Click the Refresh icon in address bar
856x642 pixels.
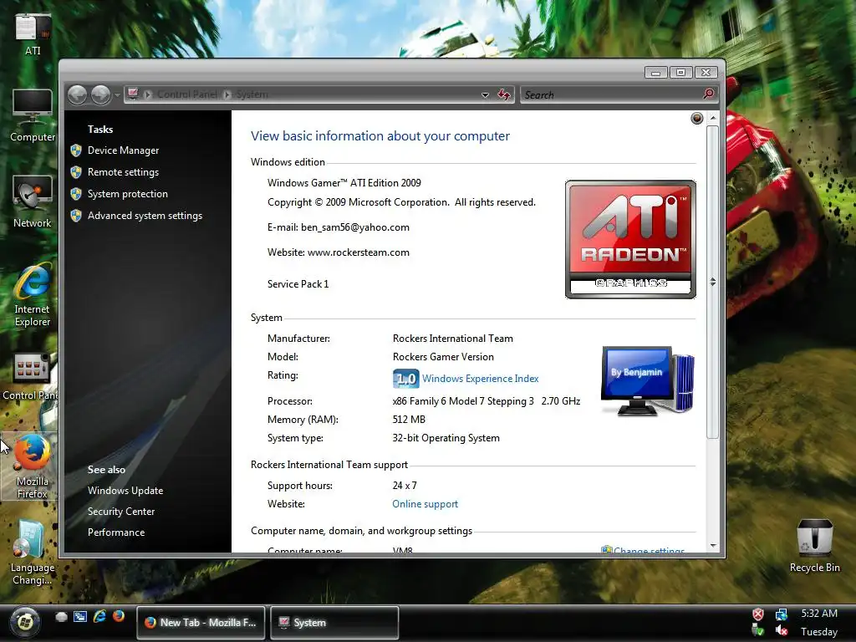tap(504, 94)
